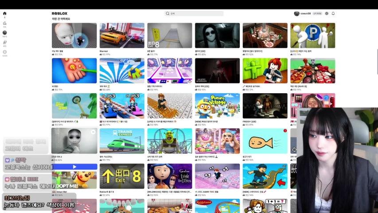Open the Home icon in sidebar
Image resolution: width=378 pixels, height=213 pixels.
coord(4,13)
